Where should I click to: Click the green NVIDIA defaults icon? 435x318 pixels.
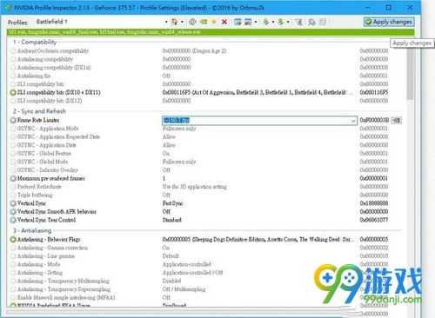204,22
